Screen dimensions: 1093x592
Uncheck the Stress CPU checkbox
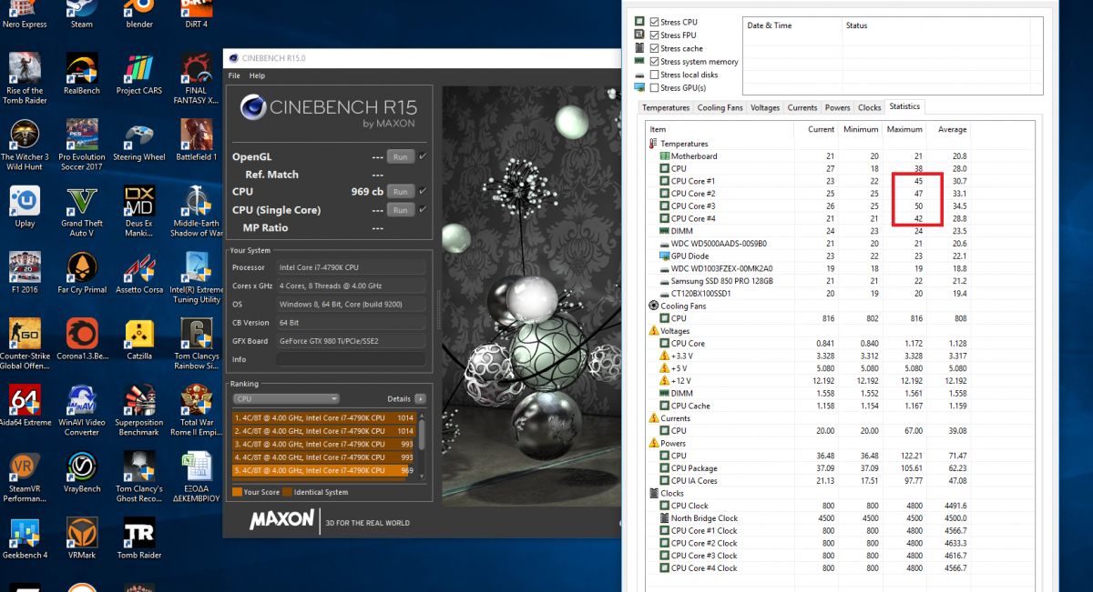tap(655, 22)
